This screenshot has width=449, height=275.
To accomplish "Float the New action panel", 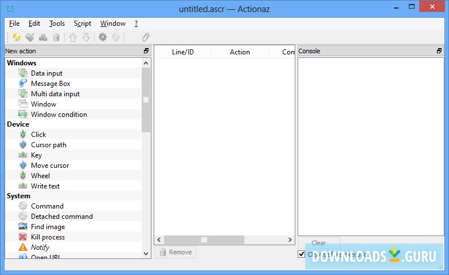I will click(x=146, y=51).
